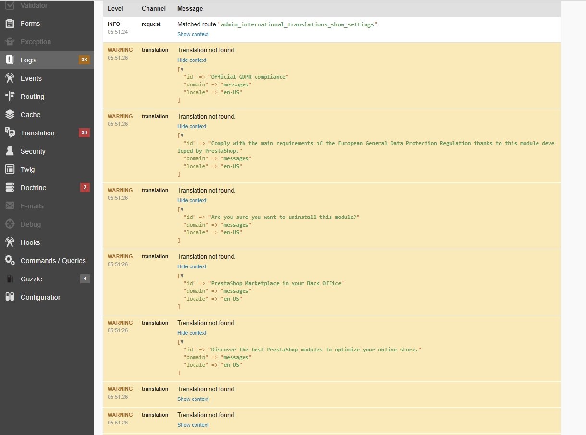Hide context for PrestaShop Marketplace entry
The width and height of the screenshot is (586, 435).
192,266
